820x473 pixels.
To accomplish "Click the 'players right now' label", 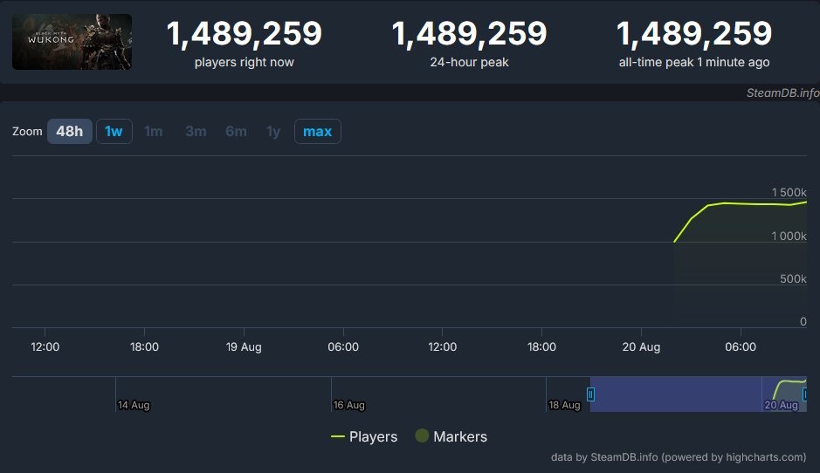I will pyautogui.click(x=245, y=62).
